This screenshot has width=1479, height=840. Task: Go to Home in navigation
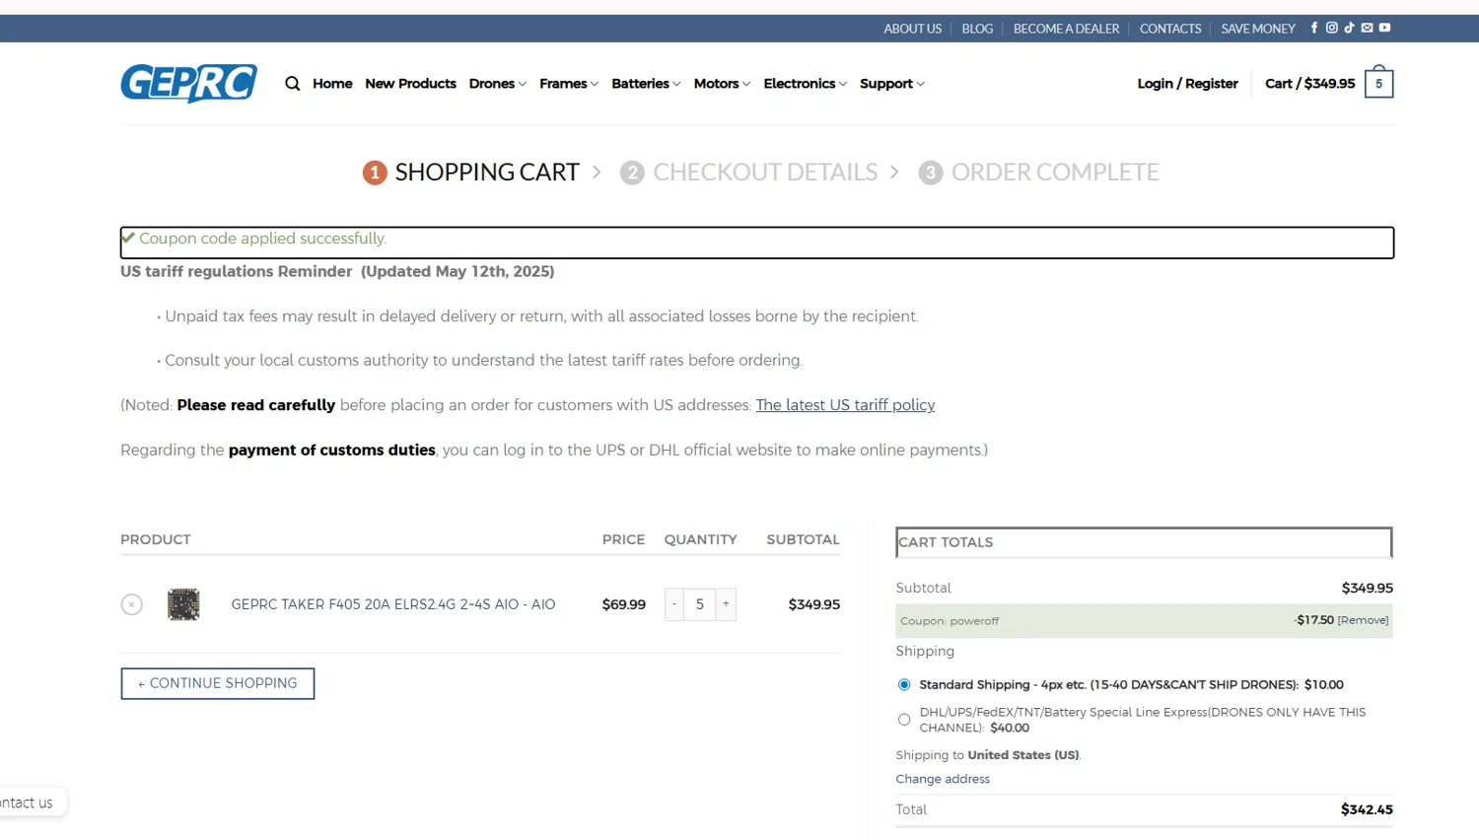[332, 84]
